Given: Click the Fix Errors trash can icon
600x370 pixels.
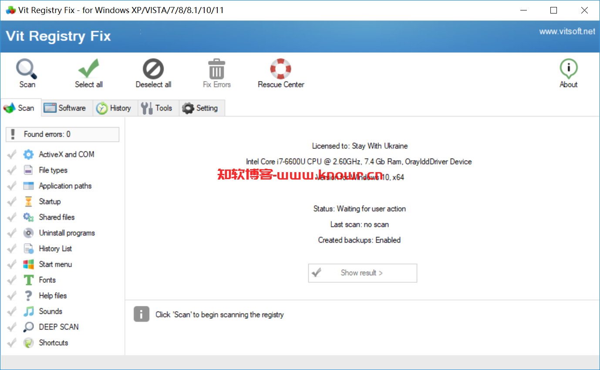Looking at the screenshot, I should pyautogui.click(x=216, y=69).
